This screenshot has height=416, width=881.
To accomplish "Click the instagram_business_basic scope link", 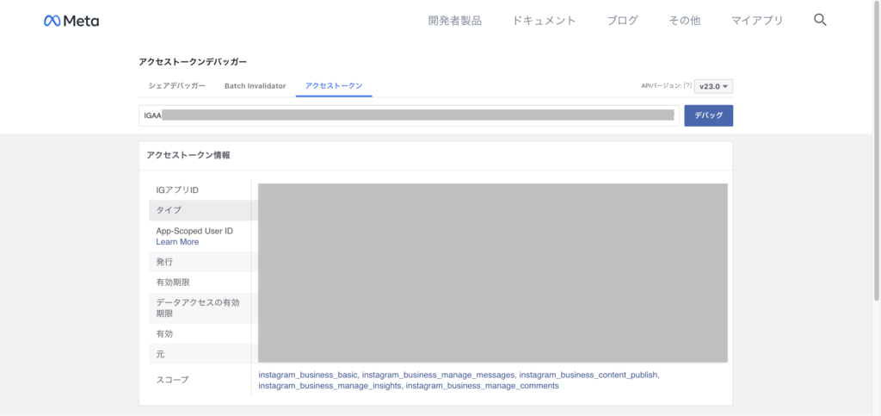I will coord(309,375).
